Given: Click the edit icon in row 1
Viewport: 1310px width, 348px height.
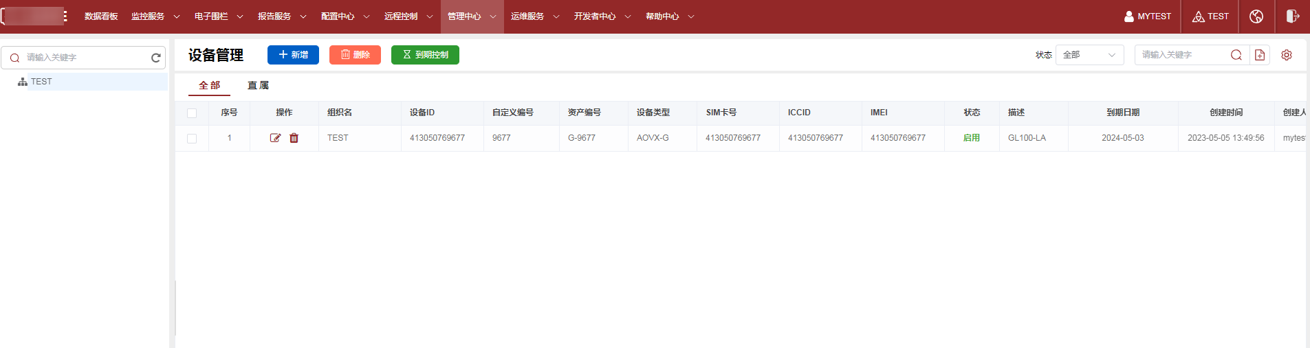Looking at the screenshot, I should (x=275, y=138).
